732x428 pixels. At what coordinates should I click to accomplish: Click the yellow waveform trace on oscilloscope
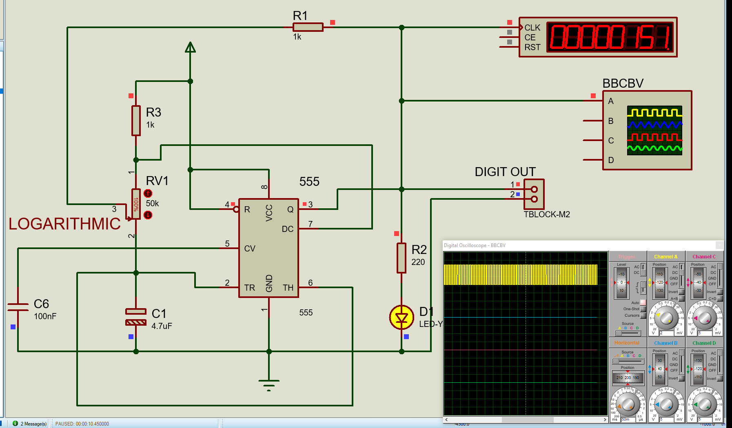point(520,274)
